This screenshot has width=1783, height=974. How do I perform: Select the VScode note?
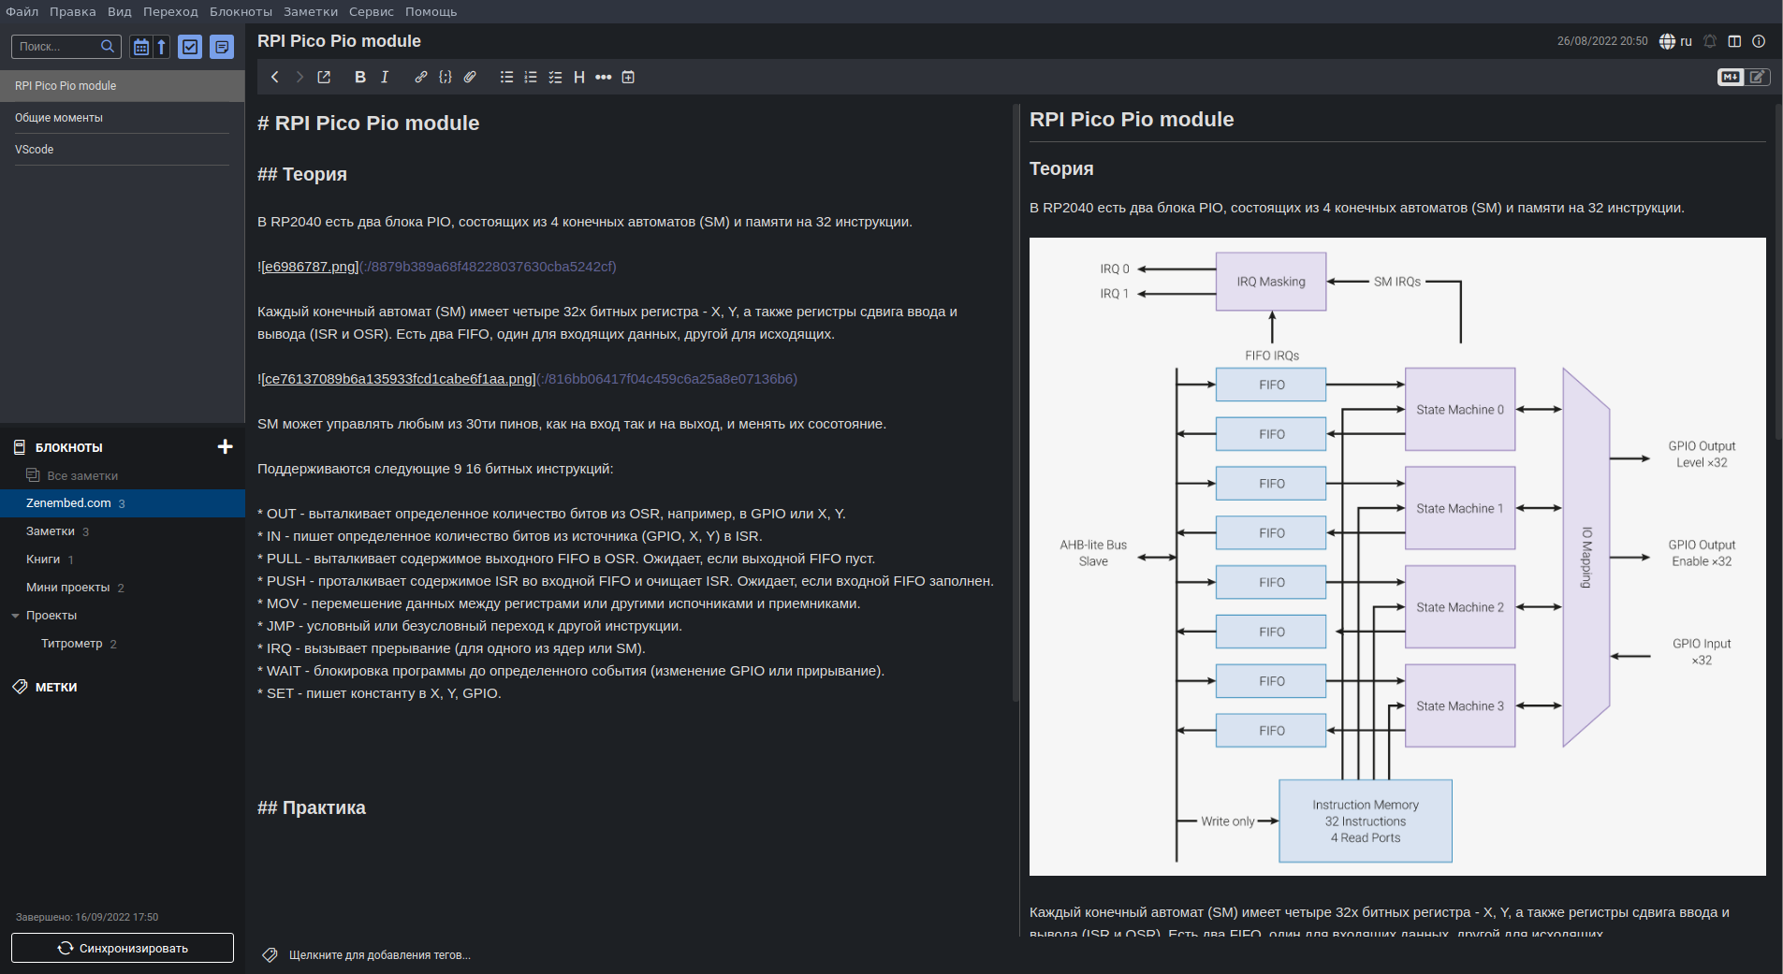123,150
